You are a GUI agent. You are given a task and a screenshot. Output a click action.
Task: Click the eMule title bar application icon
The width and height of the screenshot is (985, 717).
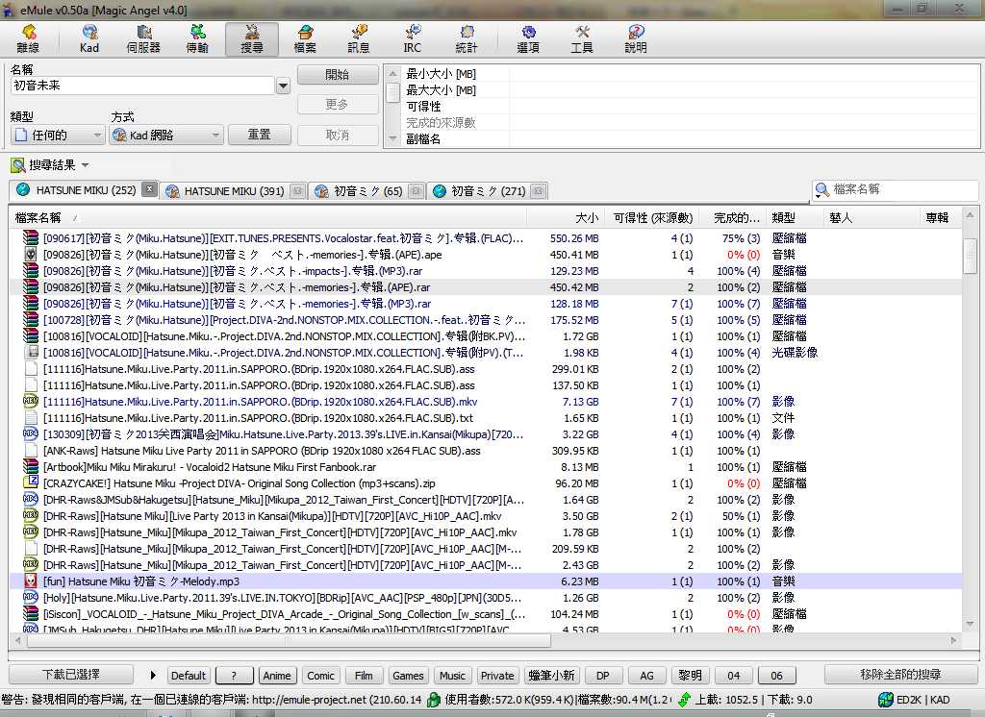[8, 10]
